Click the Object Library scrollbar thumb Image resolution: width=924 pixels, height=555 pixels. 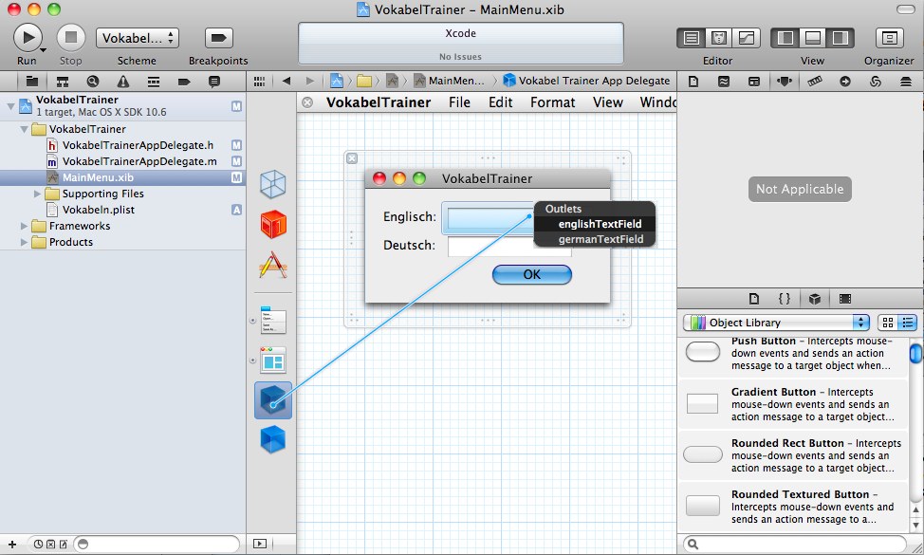915,354
